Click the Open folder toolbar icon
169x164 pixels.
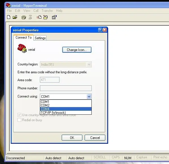(15, 17)
